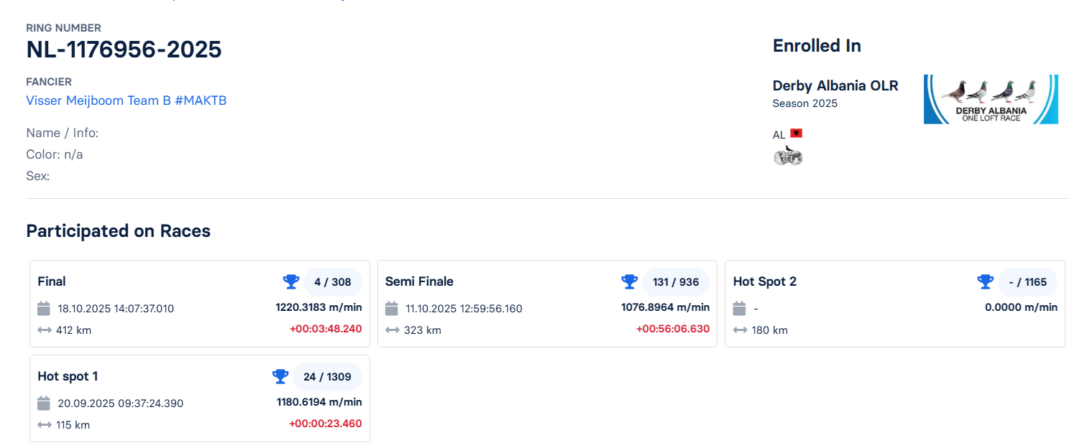Click the calendar icon in Hot spot 1 card

click(x=44, y=403)
